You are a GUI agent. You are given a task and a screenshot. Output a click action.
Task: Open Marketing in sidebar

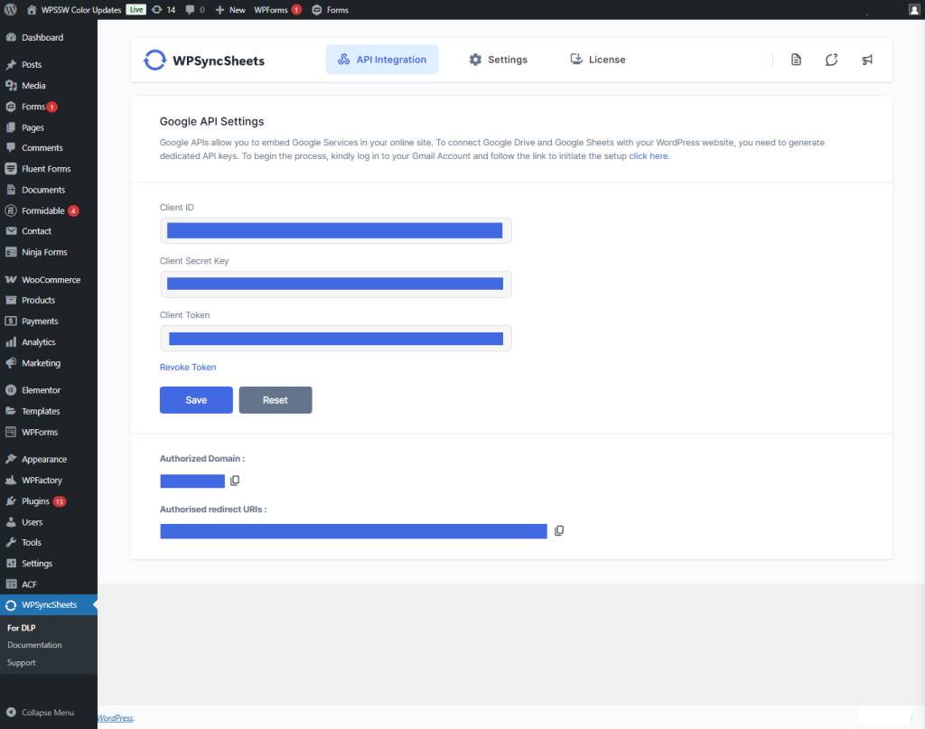click(49, 363)
